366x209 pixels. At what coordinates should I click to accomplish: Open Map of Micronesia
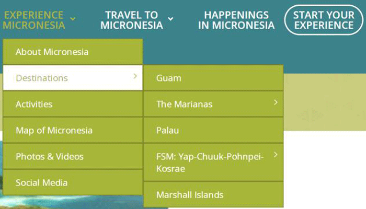73,130
